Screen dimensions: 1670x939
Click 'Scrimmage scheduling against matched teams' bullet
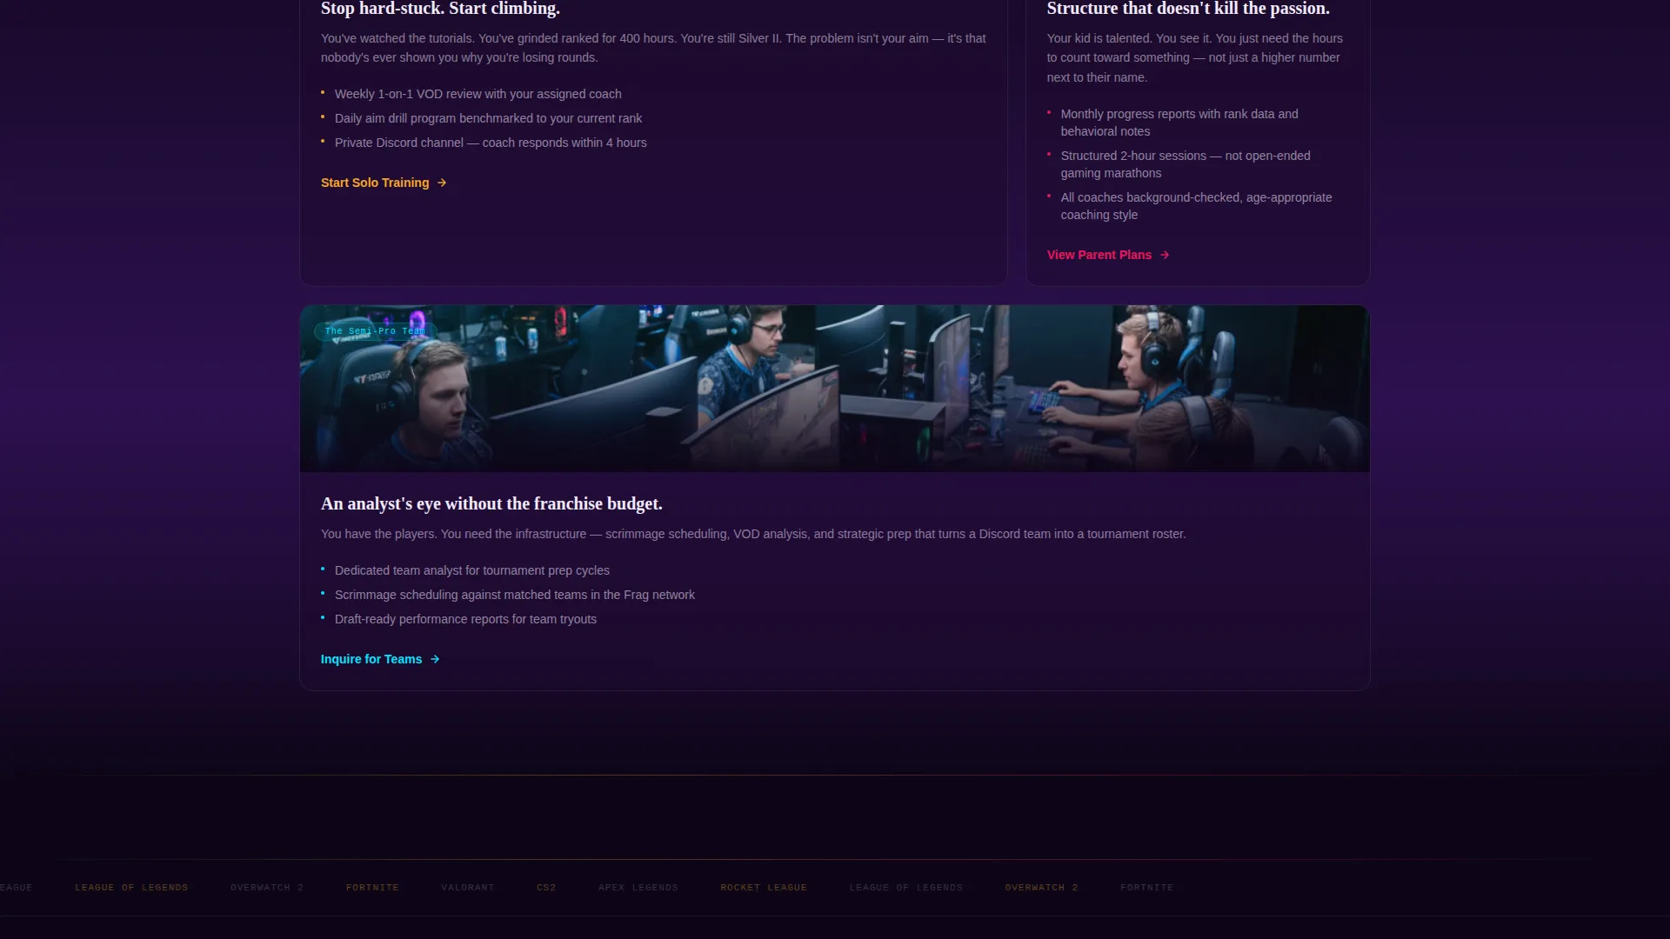[x=515, y=595]
